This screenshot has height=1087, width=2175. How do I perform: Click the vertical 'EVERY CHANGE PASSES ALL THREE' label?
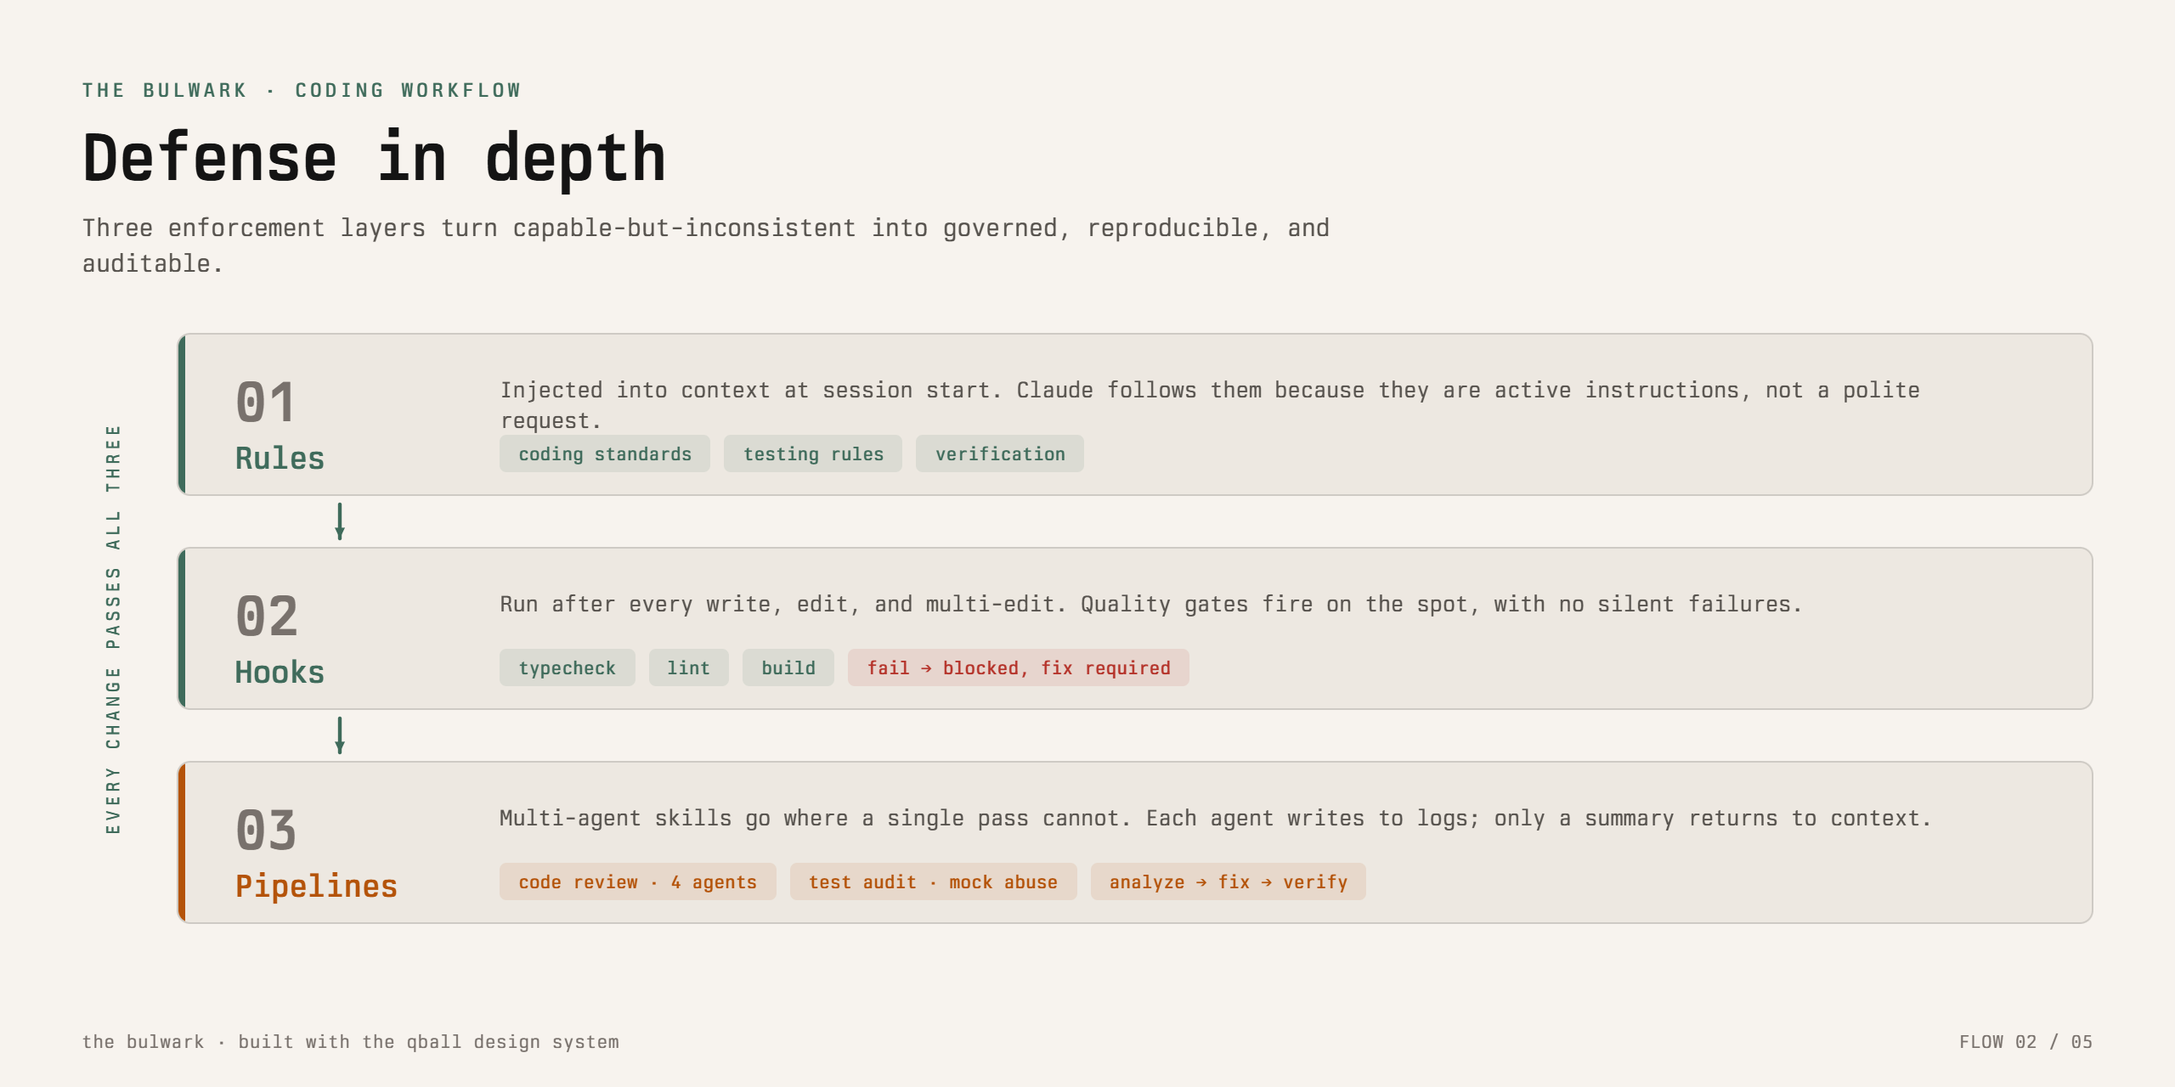coord(113,629)
